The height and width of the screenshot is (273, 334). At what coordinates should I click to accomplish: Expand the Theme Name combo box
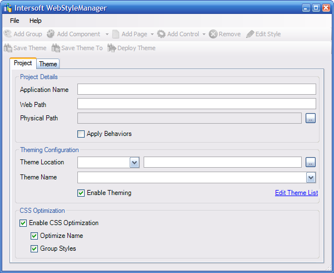[x=311, y=178]
